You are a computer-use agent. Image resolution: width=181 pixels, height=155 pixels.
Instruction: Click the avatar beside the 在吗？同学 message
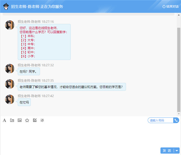pos(10,68)
